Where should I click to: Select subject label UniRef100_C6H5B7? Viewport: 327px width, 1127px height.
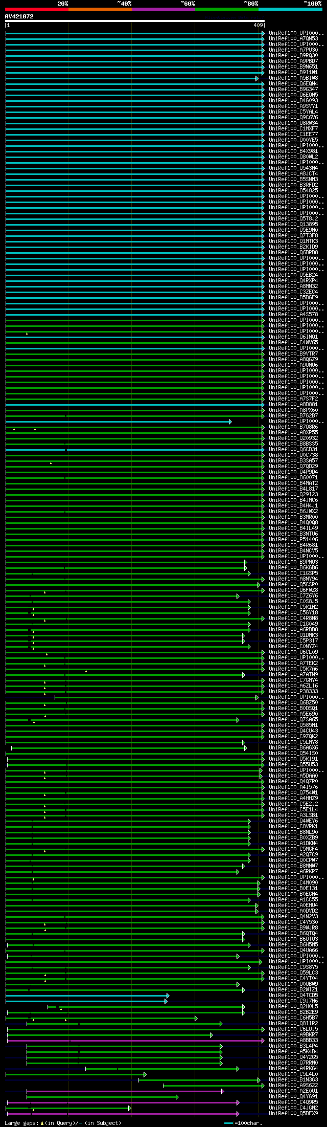(293, 1018)
